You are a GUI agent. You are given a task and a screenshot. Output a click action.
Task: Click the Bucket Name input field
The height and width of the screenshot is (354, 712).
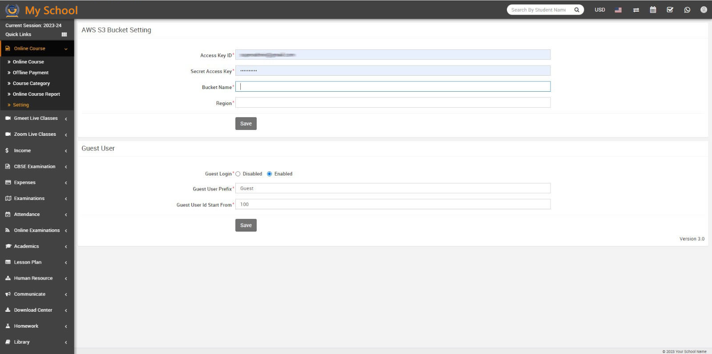(x=392, y=87)
